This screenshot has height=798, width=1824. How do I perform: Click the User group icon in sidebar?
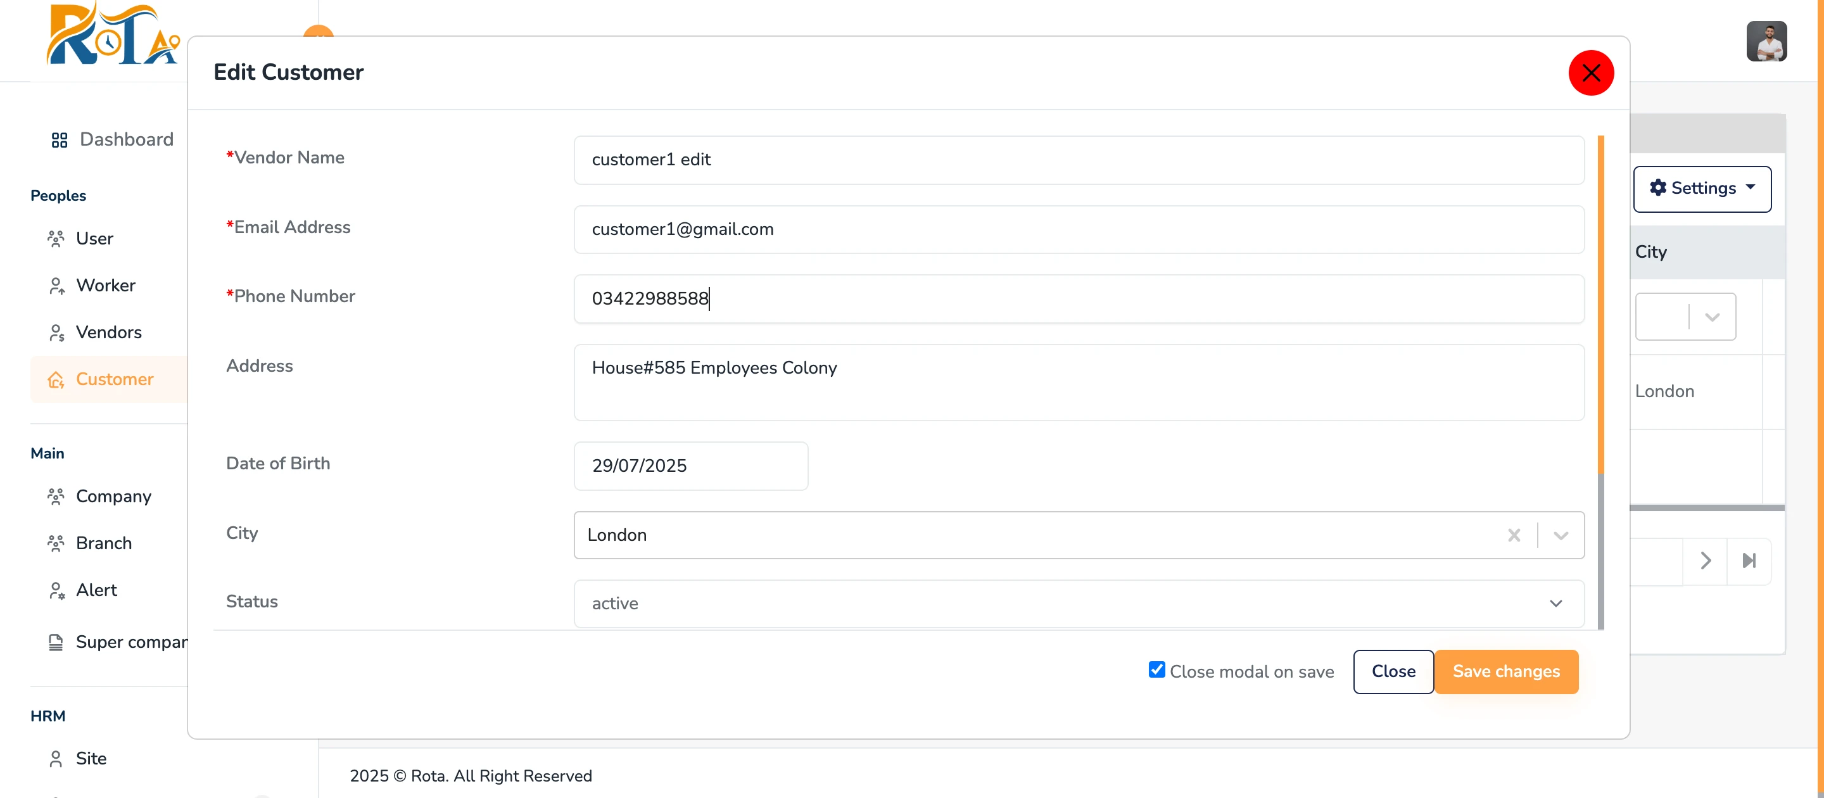tap(56, 239)
